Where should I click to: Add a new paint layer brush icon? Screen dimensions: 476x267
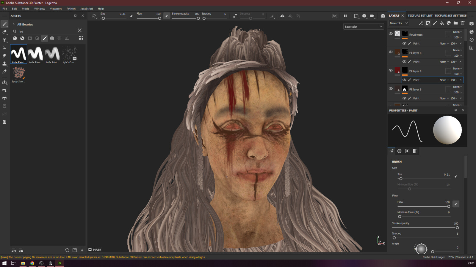435,23
